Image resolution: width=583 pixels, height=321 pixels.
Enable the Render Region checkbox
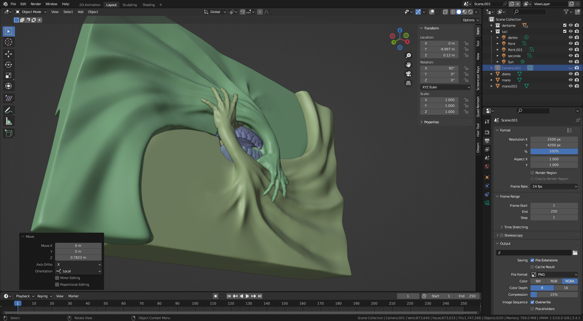tap(532, 173)
